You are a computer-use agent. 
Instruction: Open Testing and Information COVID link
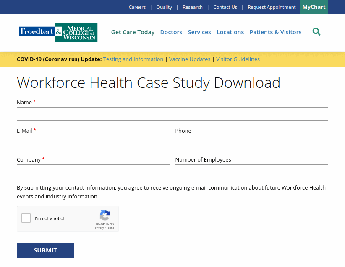133,59
